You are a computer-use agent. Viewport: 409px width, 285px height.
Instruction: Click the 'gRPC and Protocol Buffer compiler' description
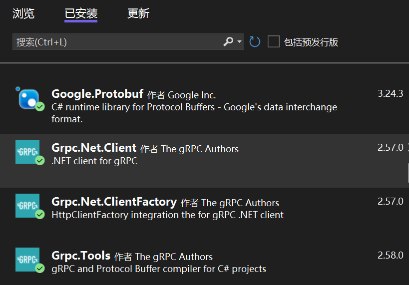pyautogui.click(x=159, y=269)
